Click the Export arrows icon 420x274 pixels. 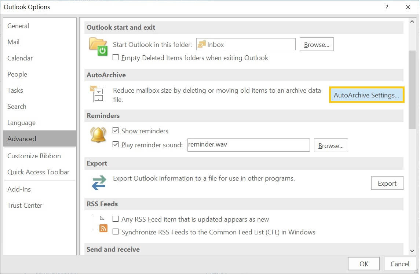coord(99,183)
